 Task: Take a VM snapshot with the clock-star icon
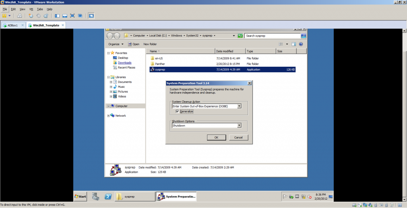tap(31, 16)
